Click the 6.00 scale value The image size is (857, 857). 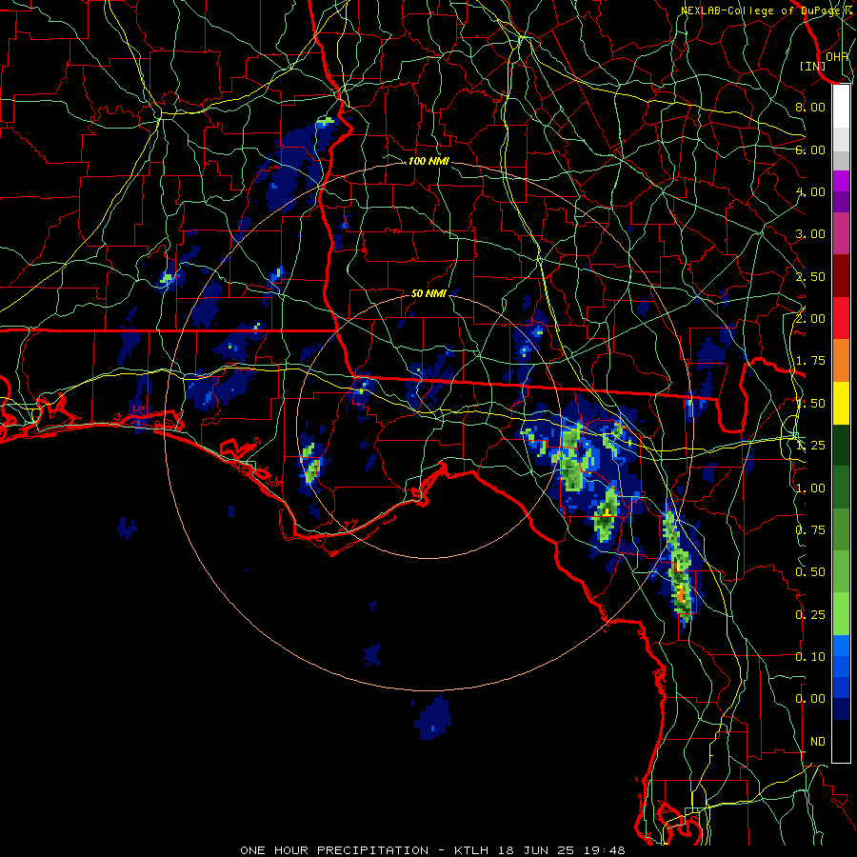(810, 149)
